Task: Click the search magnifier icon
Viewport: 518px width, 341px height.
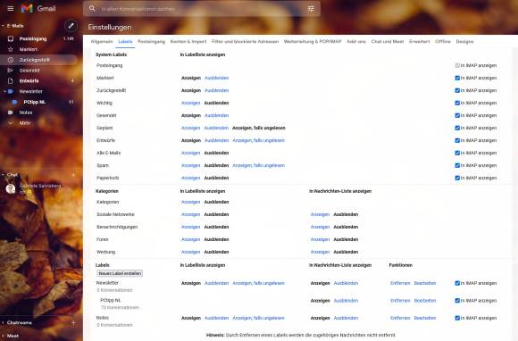Action: [92, 9]
